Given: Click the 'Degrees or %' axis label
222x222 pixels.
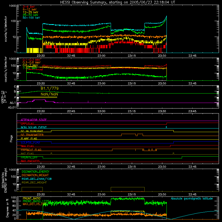Looking at the screenshot, I should 7,208.
